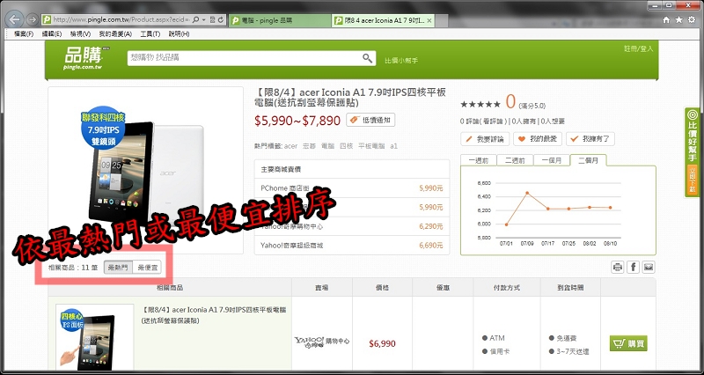Click the compatibility view icon in address bar
704x375 pixels.
click(x=213, y=20)
